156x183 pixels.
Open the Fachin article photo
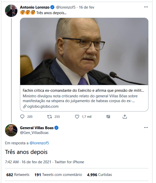tap(84, 51)
